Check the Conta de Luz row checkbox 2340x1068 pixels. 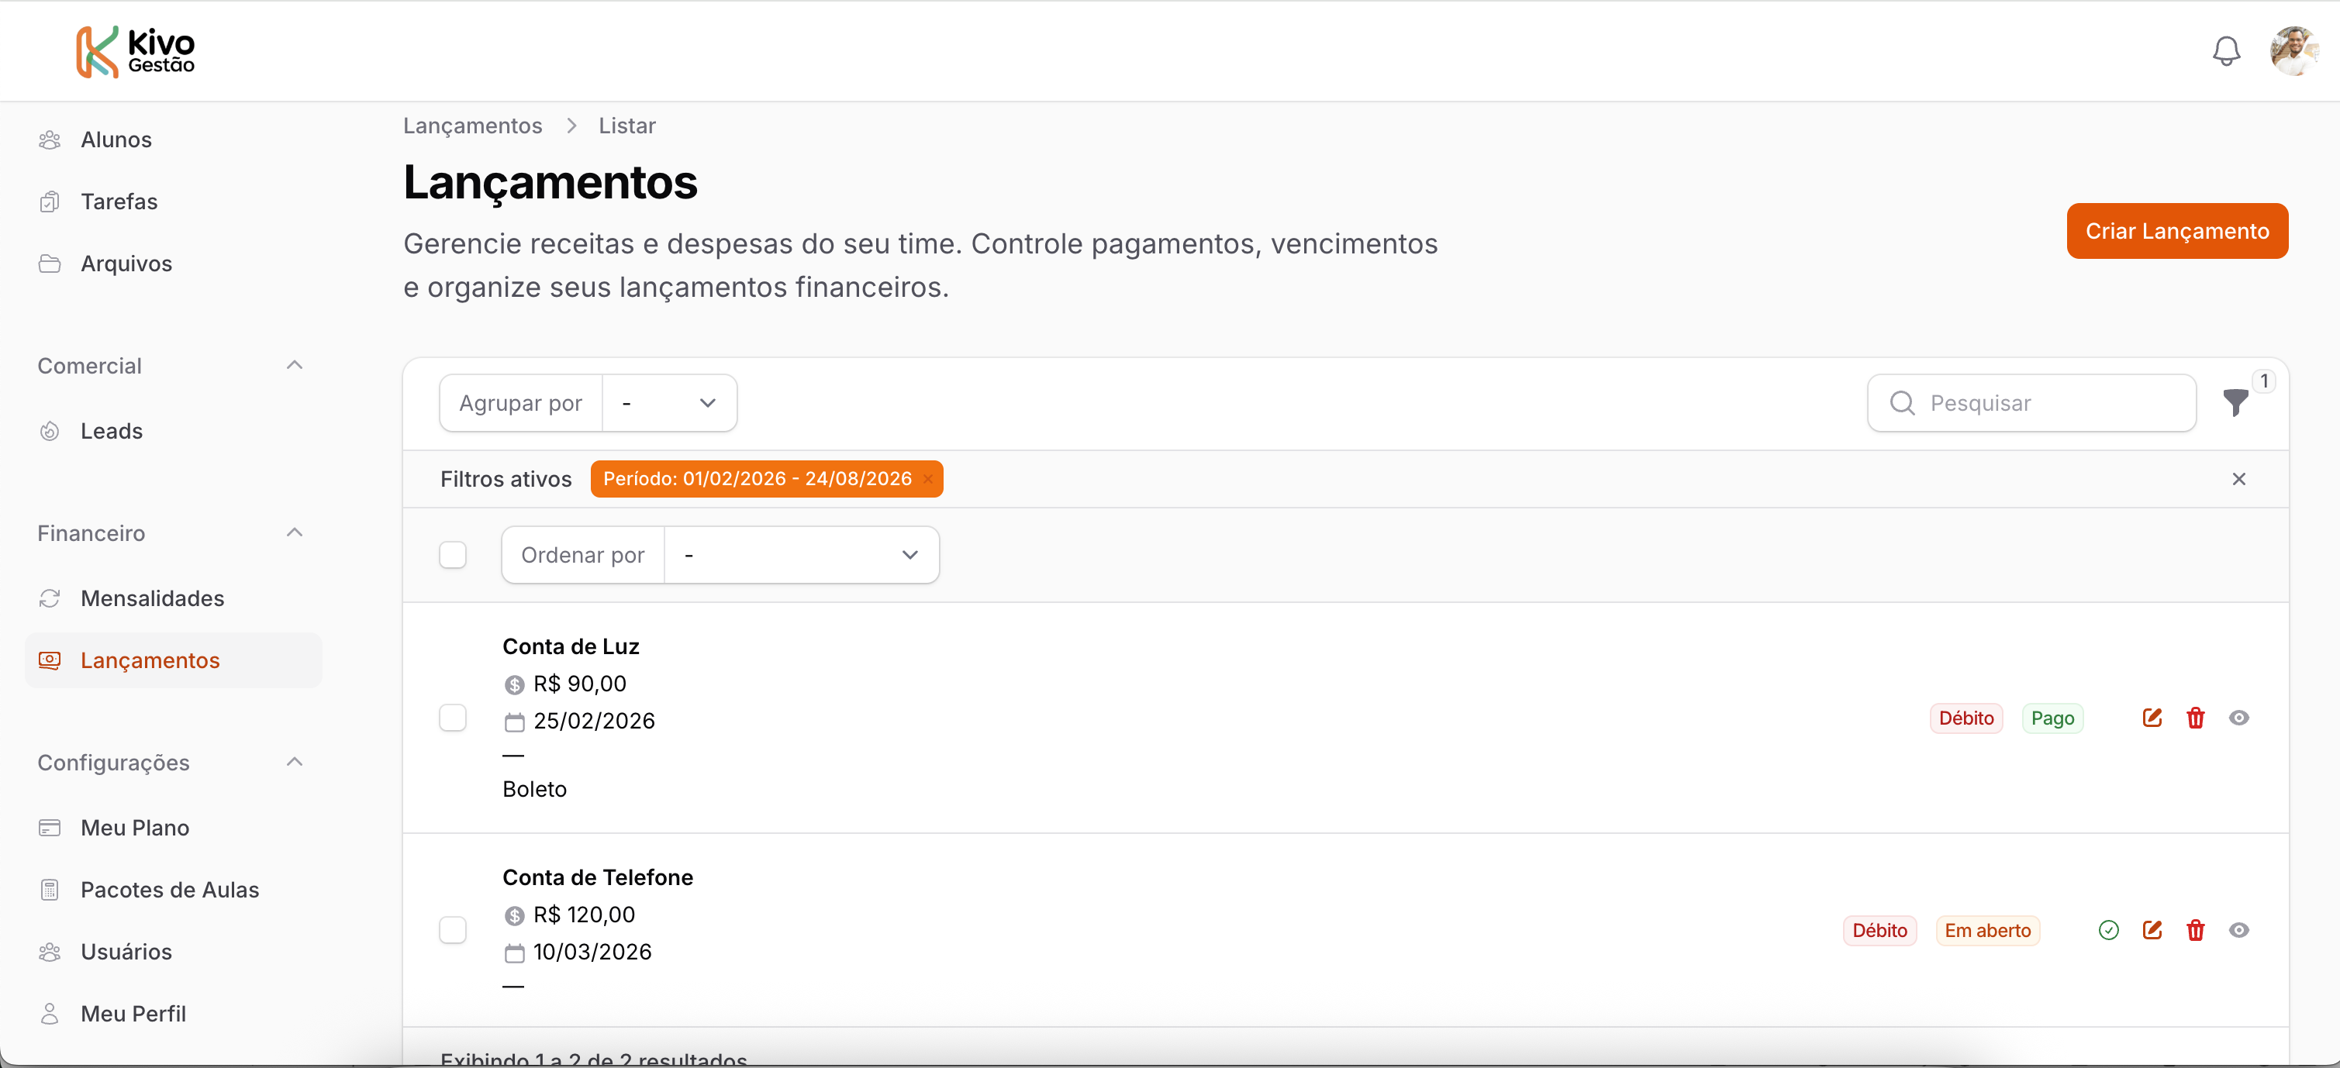(452, 718)
